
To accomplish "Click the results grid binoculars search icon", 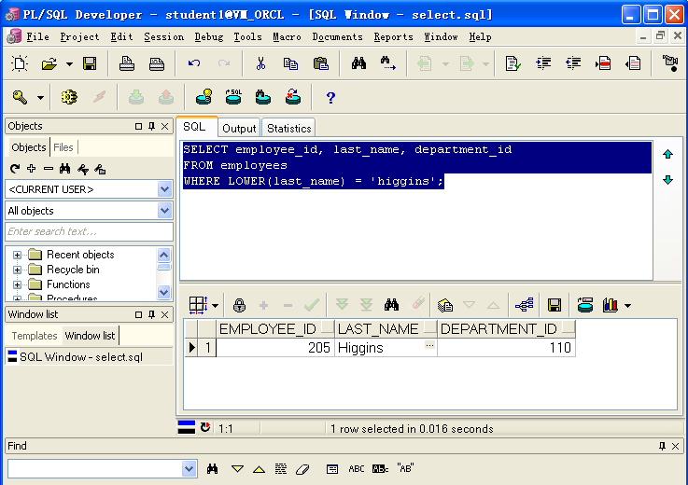I will point(391,305).
